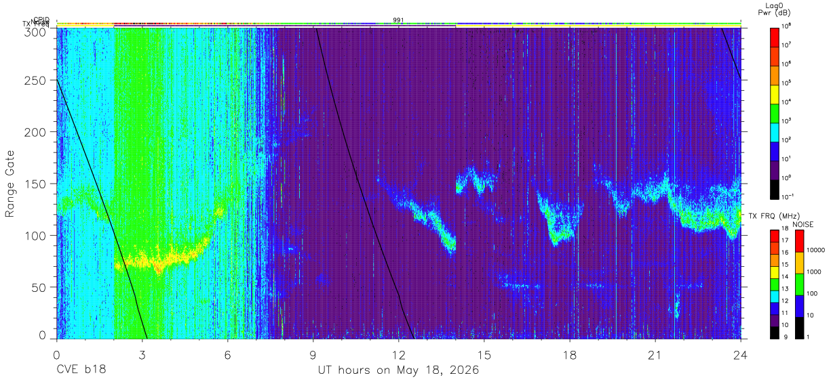Click the '24' tick label on the hours axis
The image size is (833, 384).
point(741,355)
